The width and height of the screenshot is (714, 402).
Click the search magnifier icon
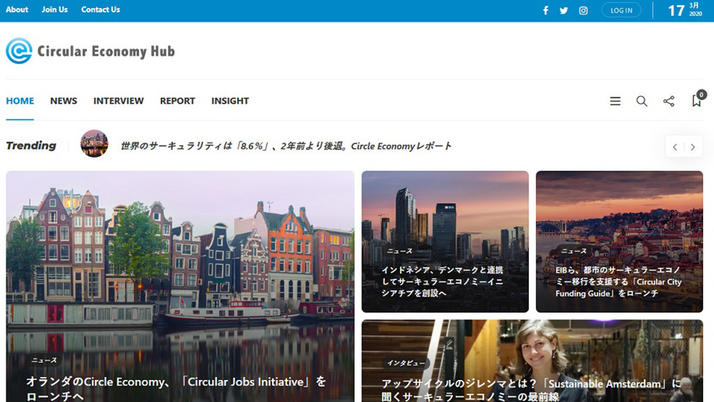pyautogui.click(x=642, y=101)
